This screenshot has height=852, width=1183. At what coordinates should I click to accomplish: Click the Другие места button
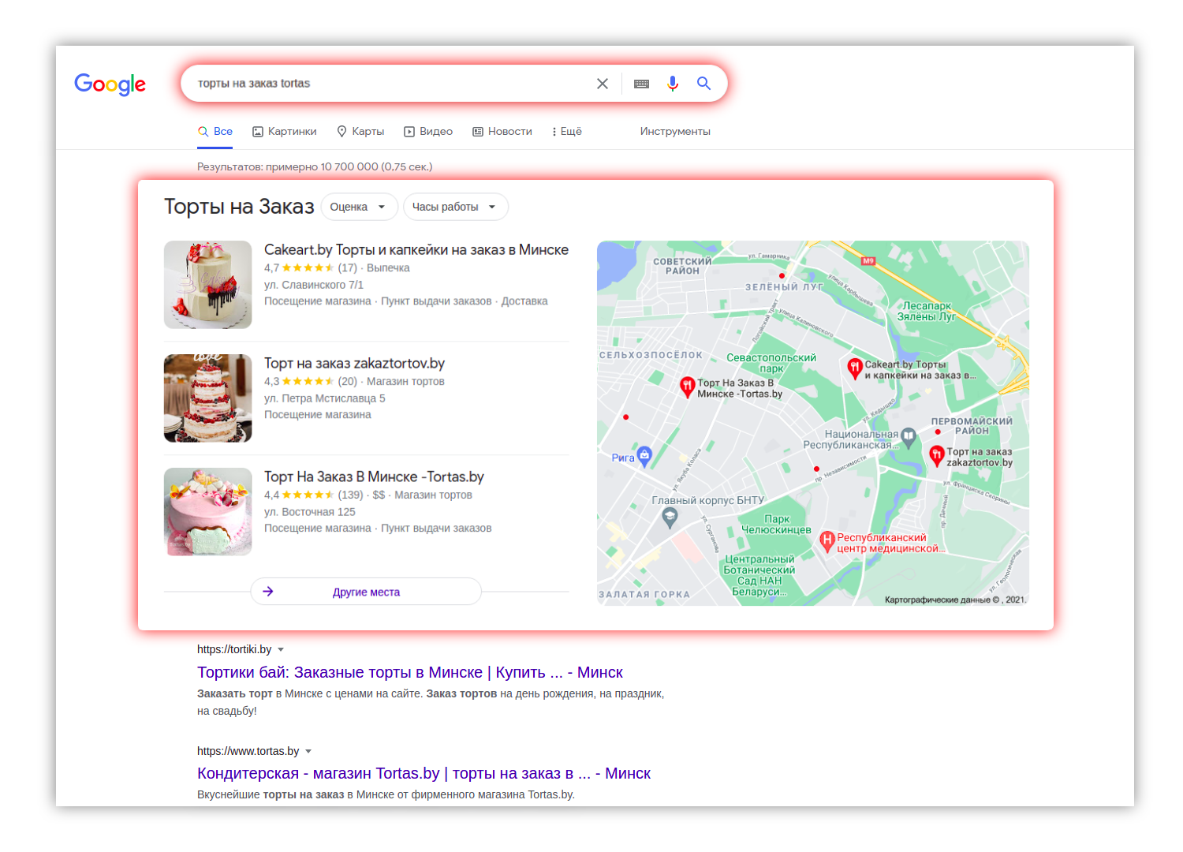366,592
